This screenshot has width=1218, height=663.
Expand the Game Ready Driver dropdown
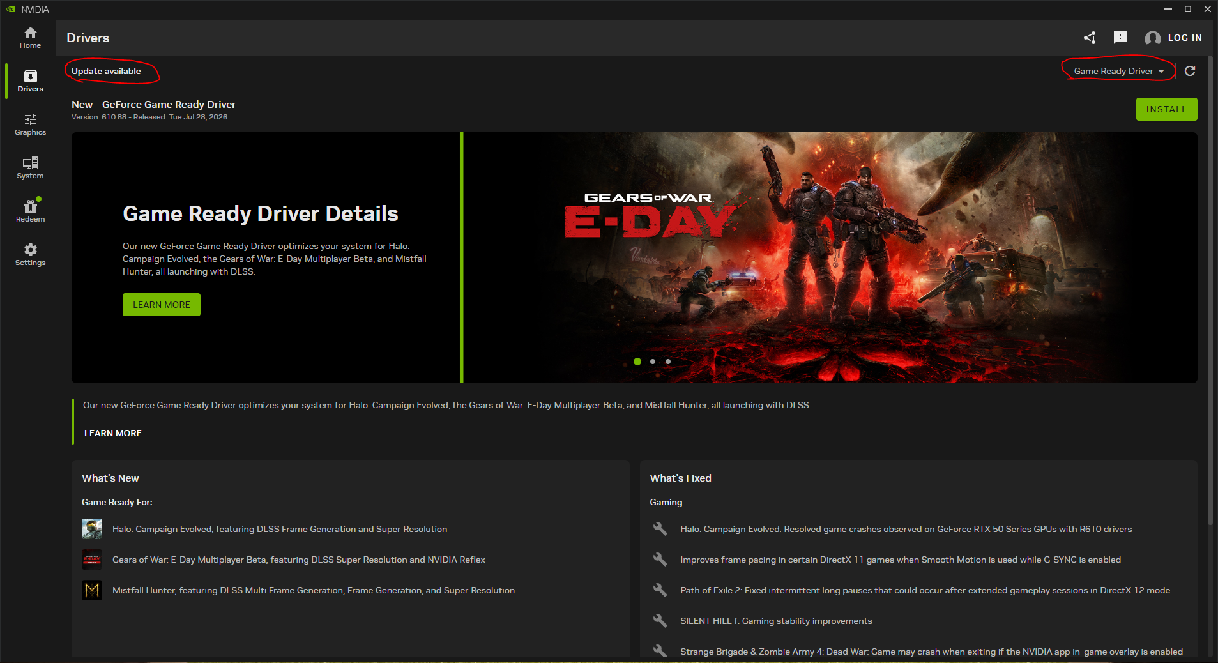1119,71
